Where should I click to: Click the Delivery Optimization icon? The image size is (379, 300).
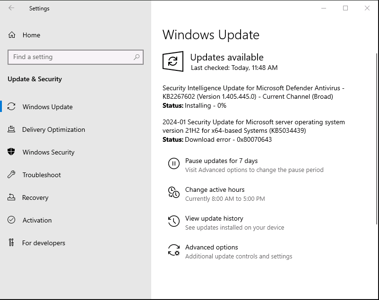point(11,129)
